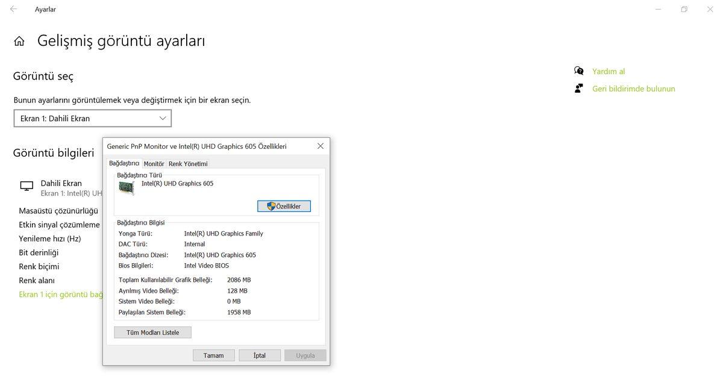Click the feedback person icon
Viewport: 723px width, 383px height.
pos(578,88)
